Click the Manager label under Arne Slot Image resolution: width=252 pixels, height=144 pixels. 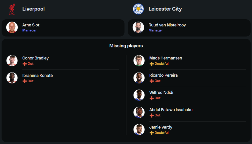(x=29, y=30)
